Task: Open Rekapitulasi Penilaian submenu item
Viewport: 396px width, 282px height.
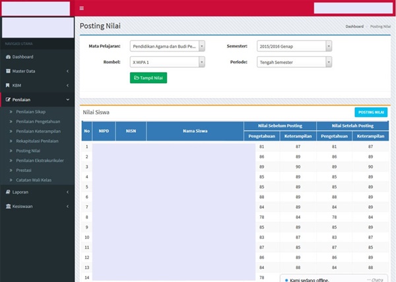Action: click(x=37, y=141)
